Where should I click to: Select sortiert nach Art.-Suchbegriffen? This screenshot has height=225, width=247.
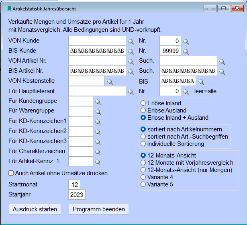pos(143,137)
